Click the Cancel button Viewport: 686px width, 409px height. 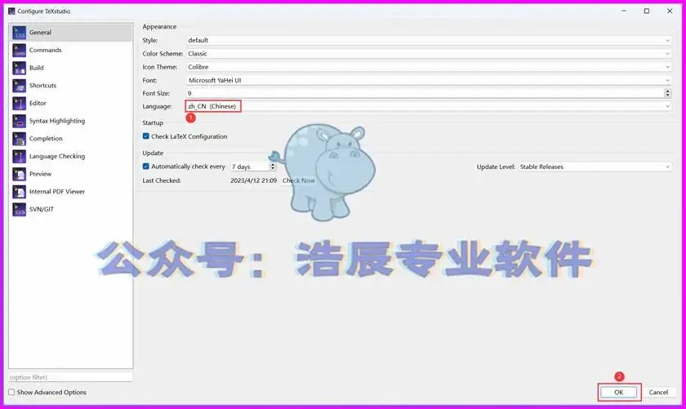click(x=658, y=393)
